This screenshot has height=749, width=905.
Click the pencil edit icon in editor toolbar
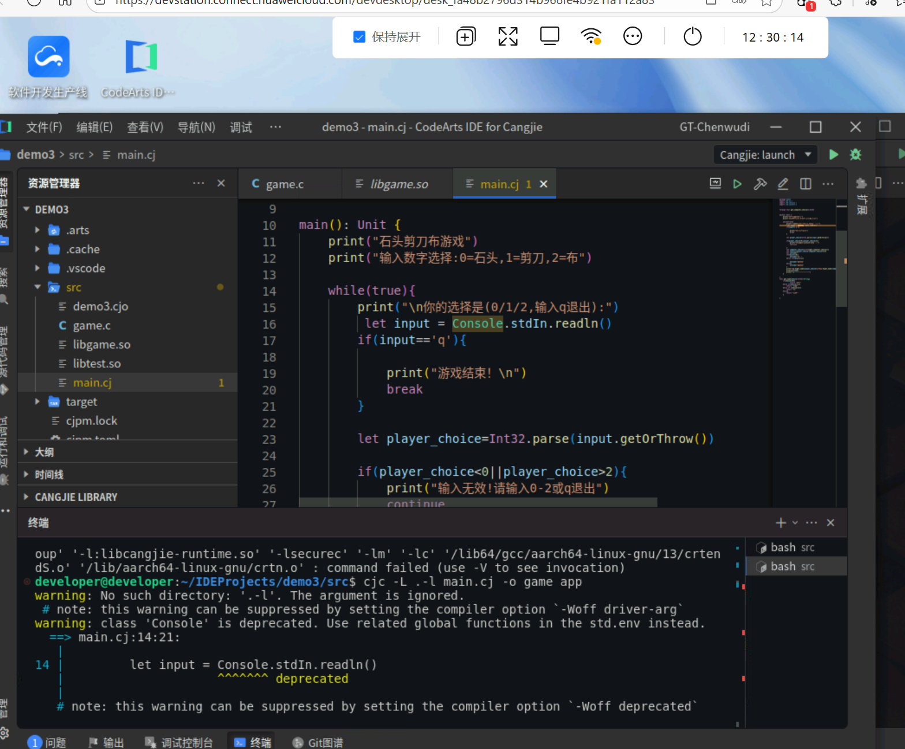783,184
